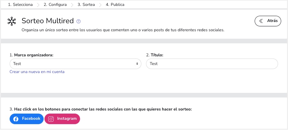
Task: Open the Marca organizadora dropdown
Action: [x=74, y=64]
